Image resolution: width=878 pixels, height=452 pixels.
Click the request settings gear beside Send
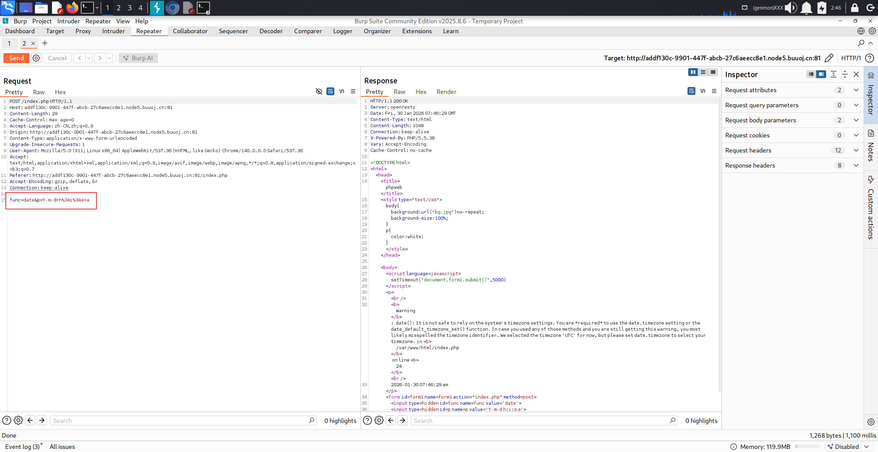(x=36, y=58)
